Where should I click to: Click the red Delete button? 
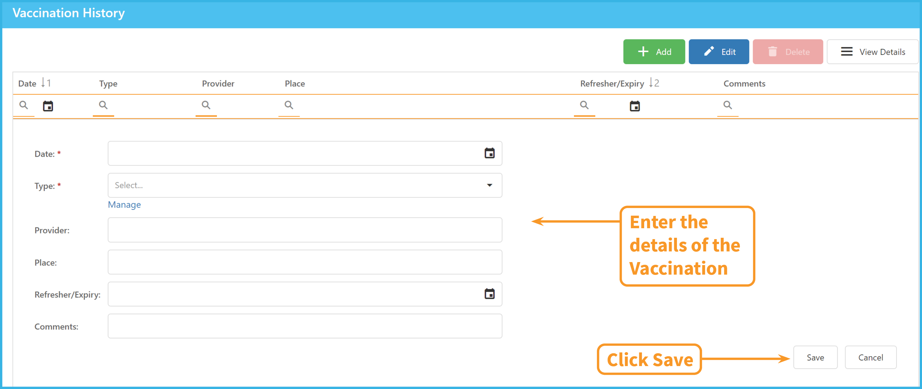tap(788, 52)
